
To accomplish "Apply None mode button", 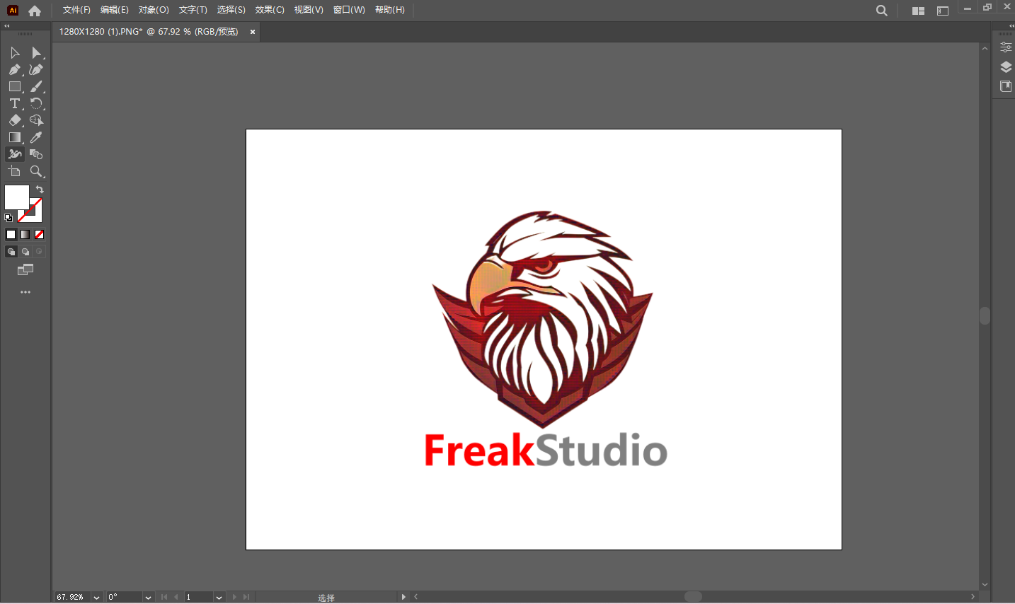I will coord(40,235).
